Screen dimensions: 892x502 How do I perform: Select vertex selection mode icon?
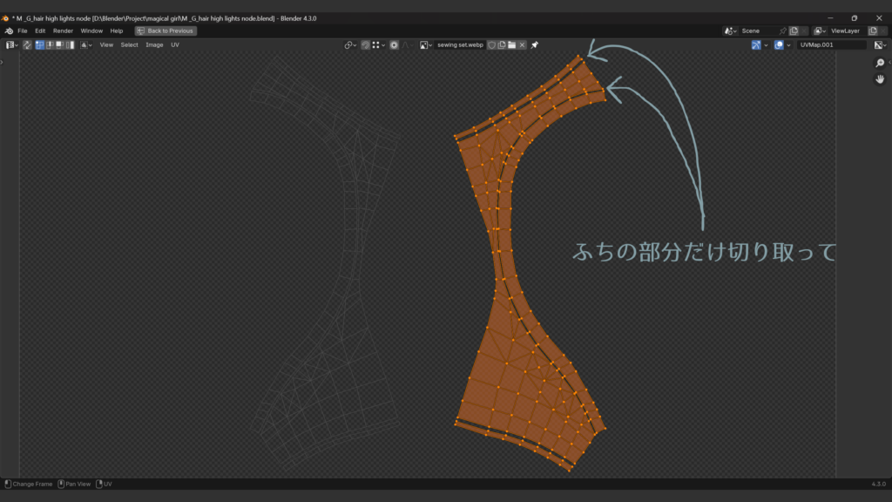pos(40,44)
